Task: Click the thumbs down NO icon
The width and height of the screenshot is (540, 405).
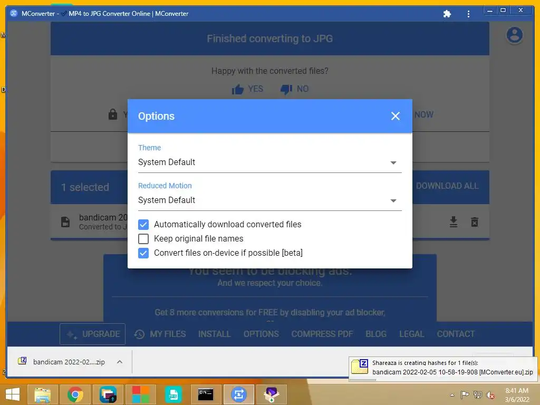Action: coord(286,89)
